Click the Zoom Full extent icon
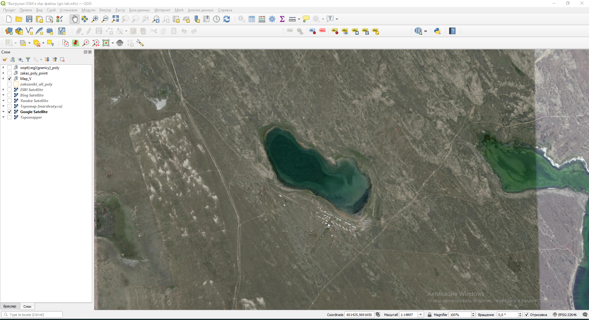 [115, 19]
